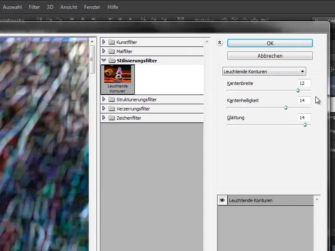Click the preview pane scroll-up arrow

point(92,41)
